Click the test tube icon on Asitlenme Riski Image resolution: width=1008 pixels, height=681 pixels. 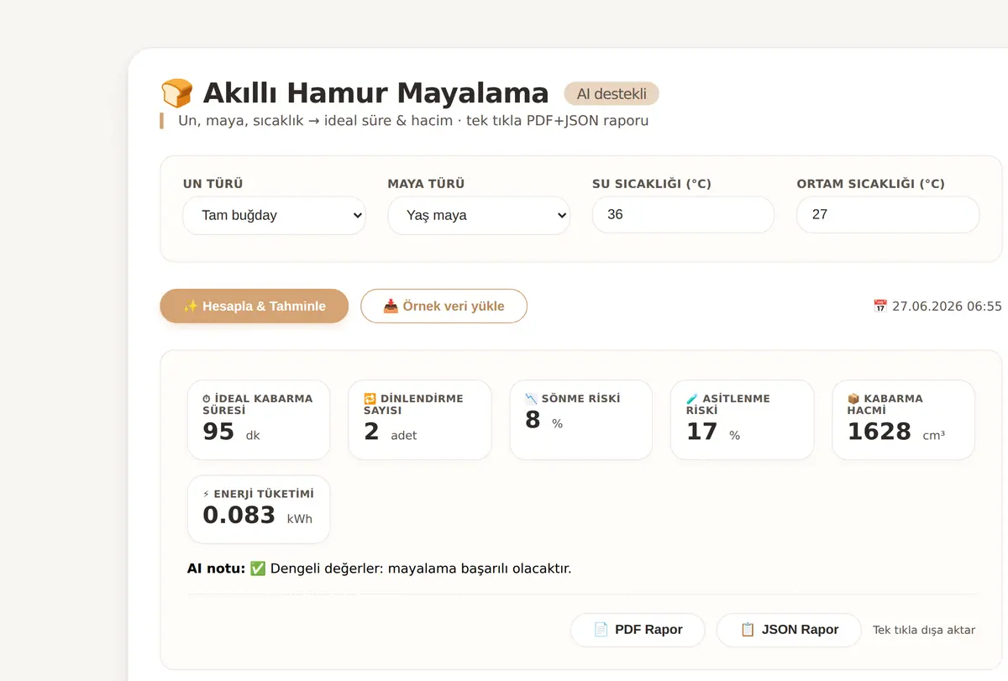point(692,399)
